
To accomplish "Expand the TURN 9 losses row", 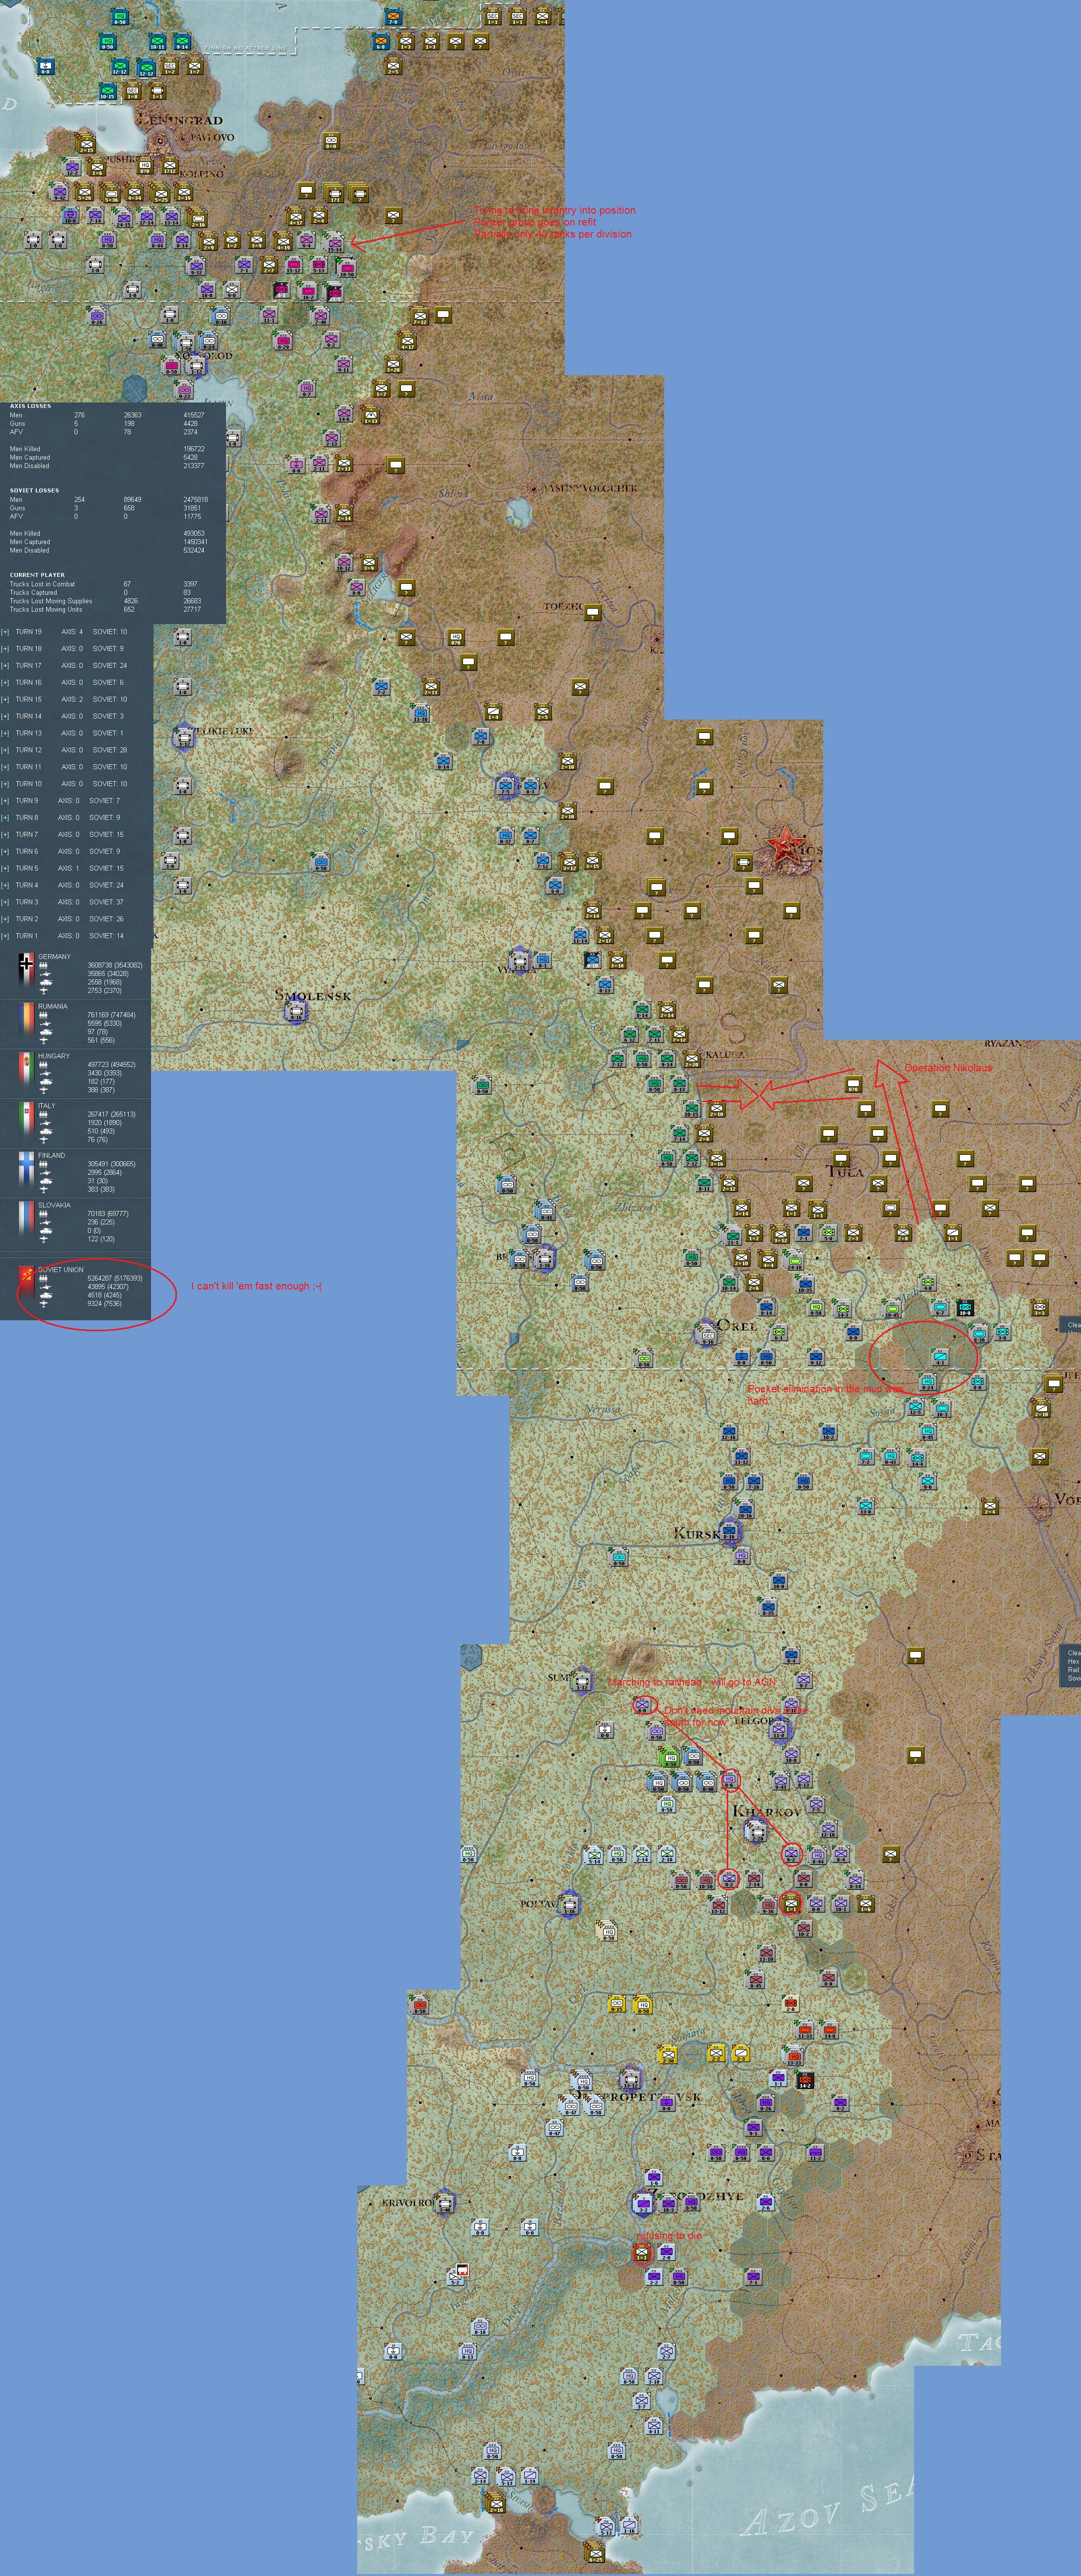I will pos(5,801).
